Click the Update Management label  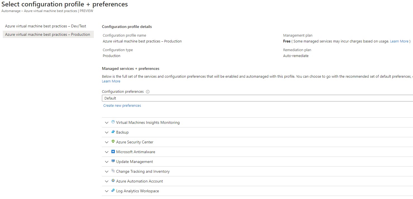coord(135,162)
